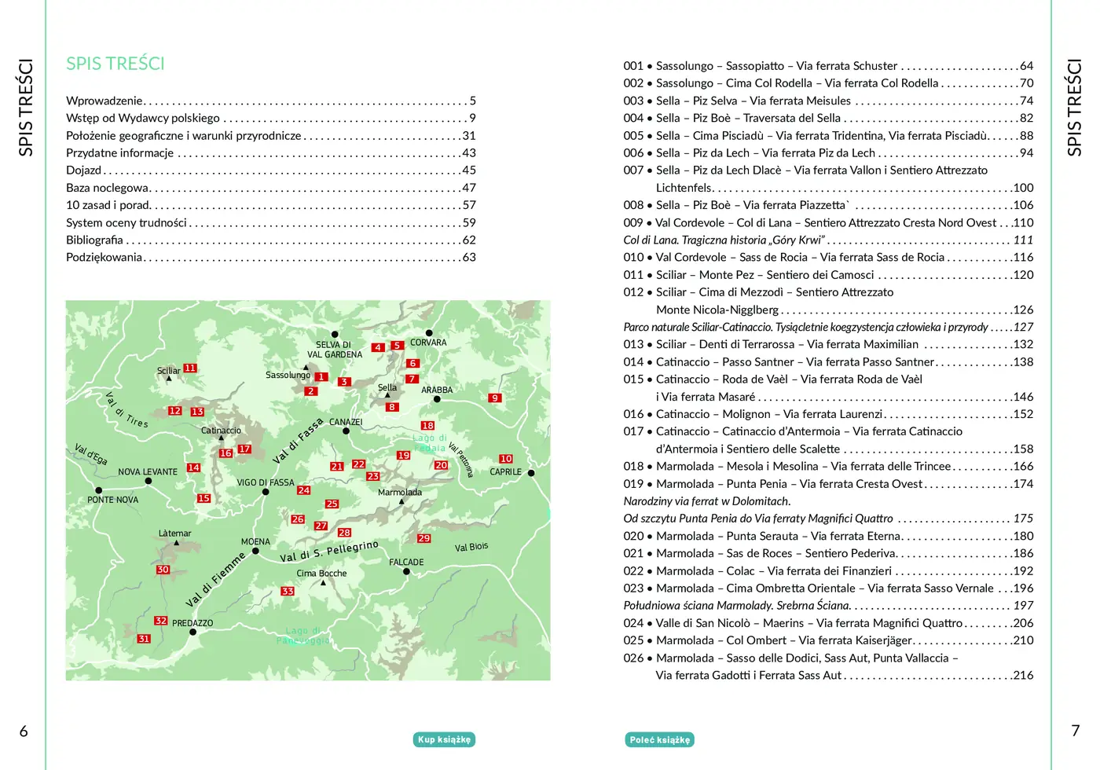Open the 'Dojazd' contents entry
This screenshot has height=770, width=1100.
click(x=271, y=170)
